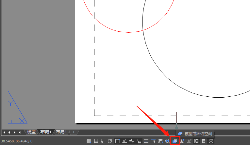Toggle lineweight display icon
Image resolution: width=250 pixels, height=145 pixels.
coord(146,141)
